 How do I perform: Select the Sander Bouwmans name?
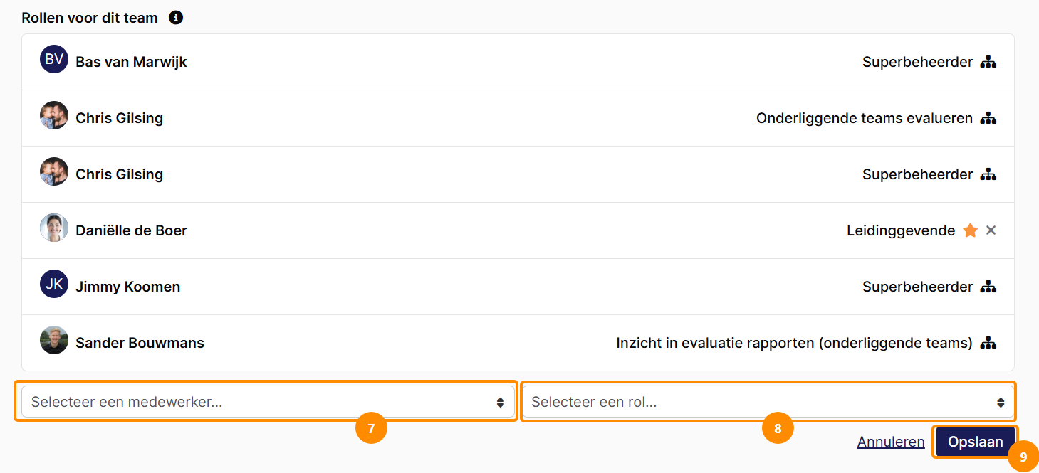[140, 343]
